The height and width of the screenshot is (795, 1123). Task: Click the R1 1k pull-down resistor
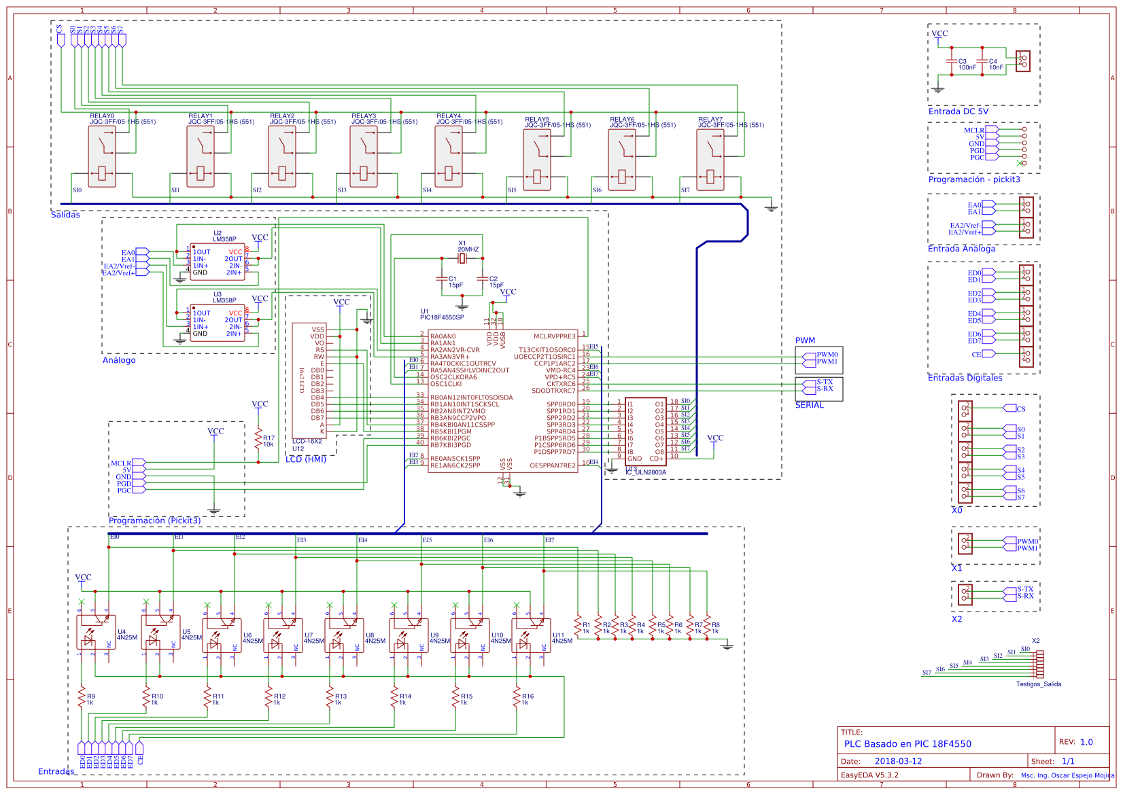pyautogui.click(x=578, y=626)
